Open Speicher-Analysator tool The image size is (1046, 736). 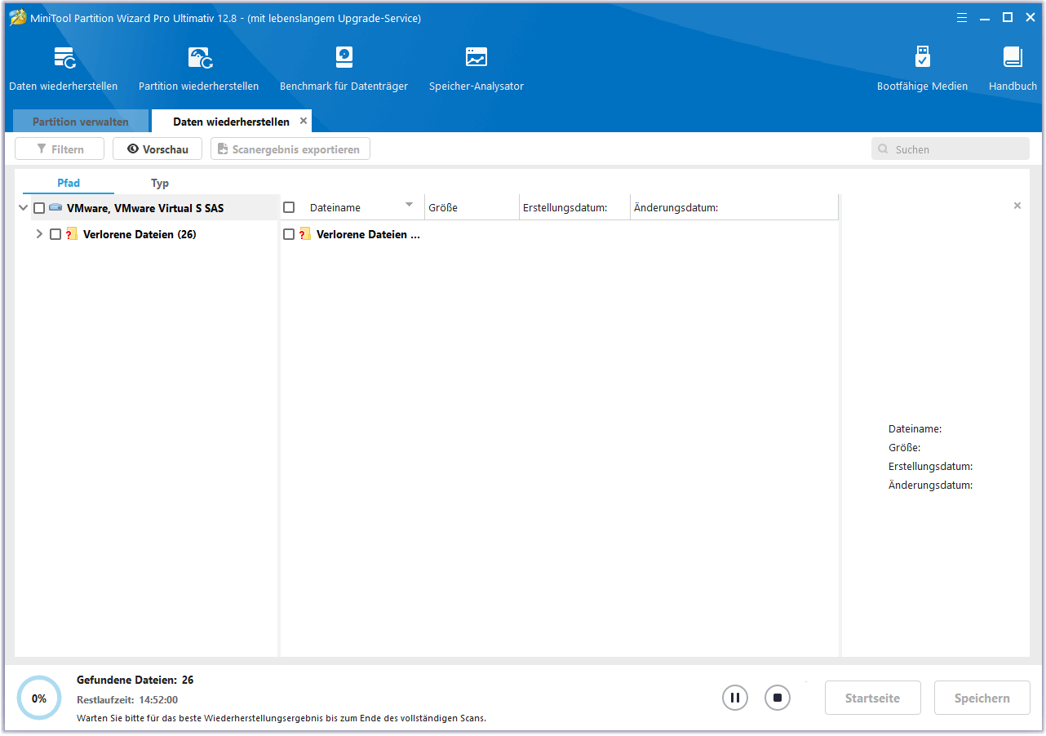476,69
